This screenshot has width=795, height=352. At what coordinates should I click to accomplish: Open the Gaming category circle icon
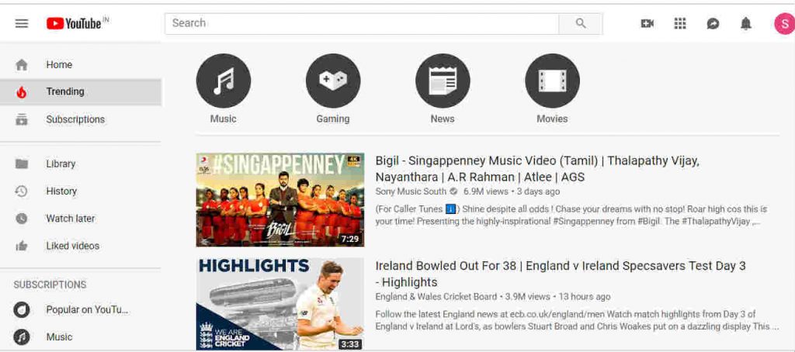333,81
